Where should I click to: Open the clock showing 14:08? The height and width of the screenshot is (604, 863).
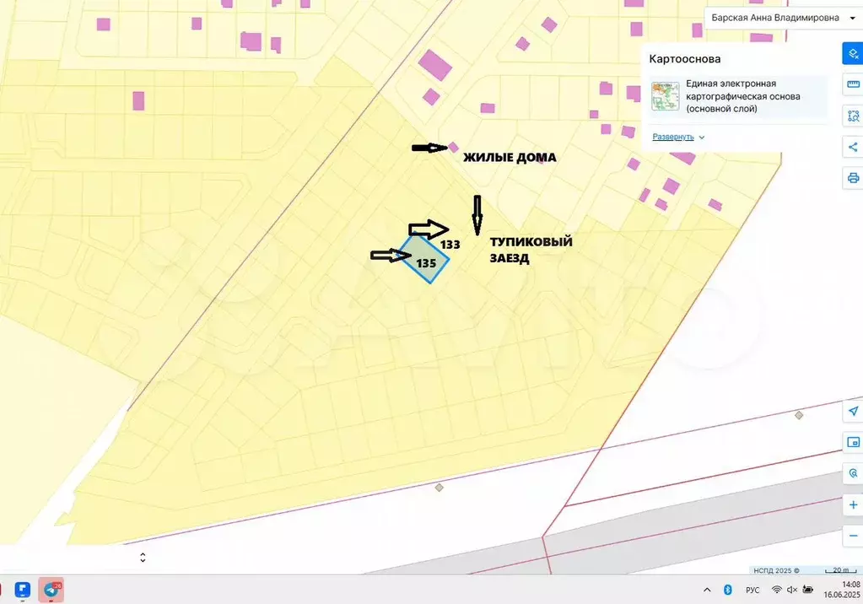842,590
